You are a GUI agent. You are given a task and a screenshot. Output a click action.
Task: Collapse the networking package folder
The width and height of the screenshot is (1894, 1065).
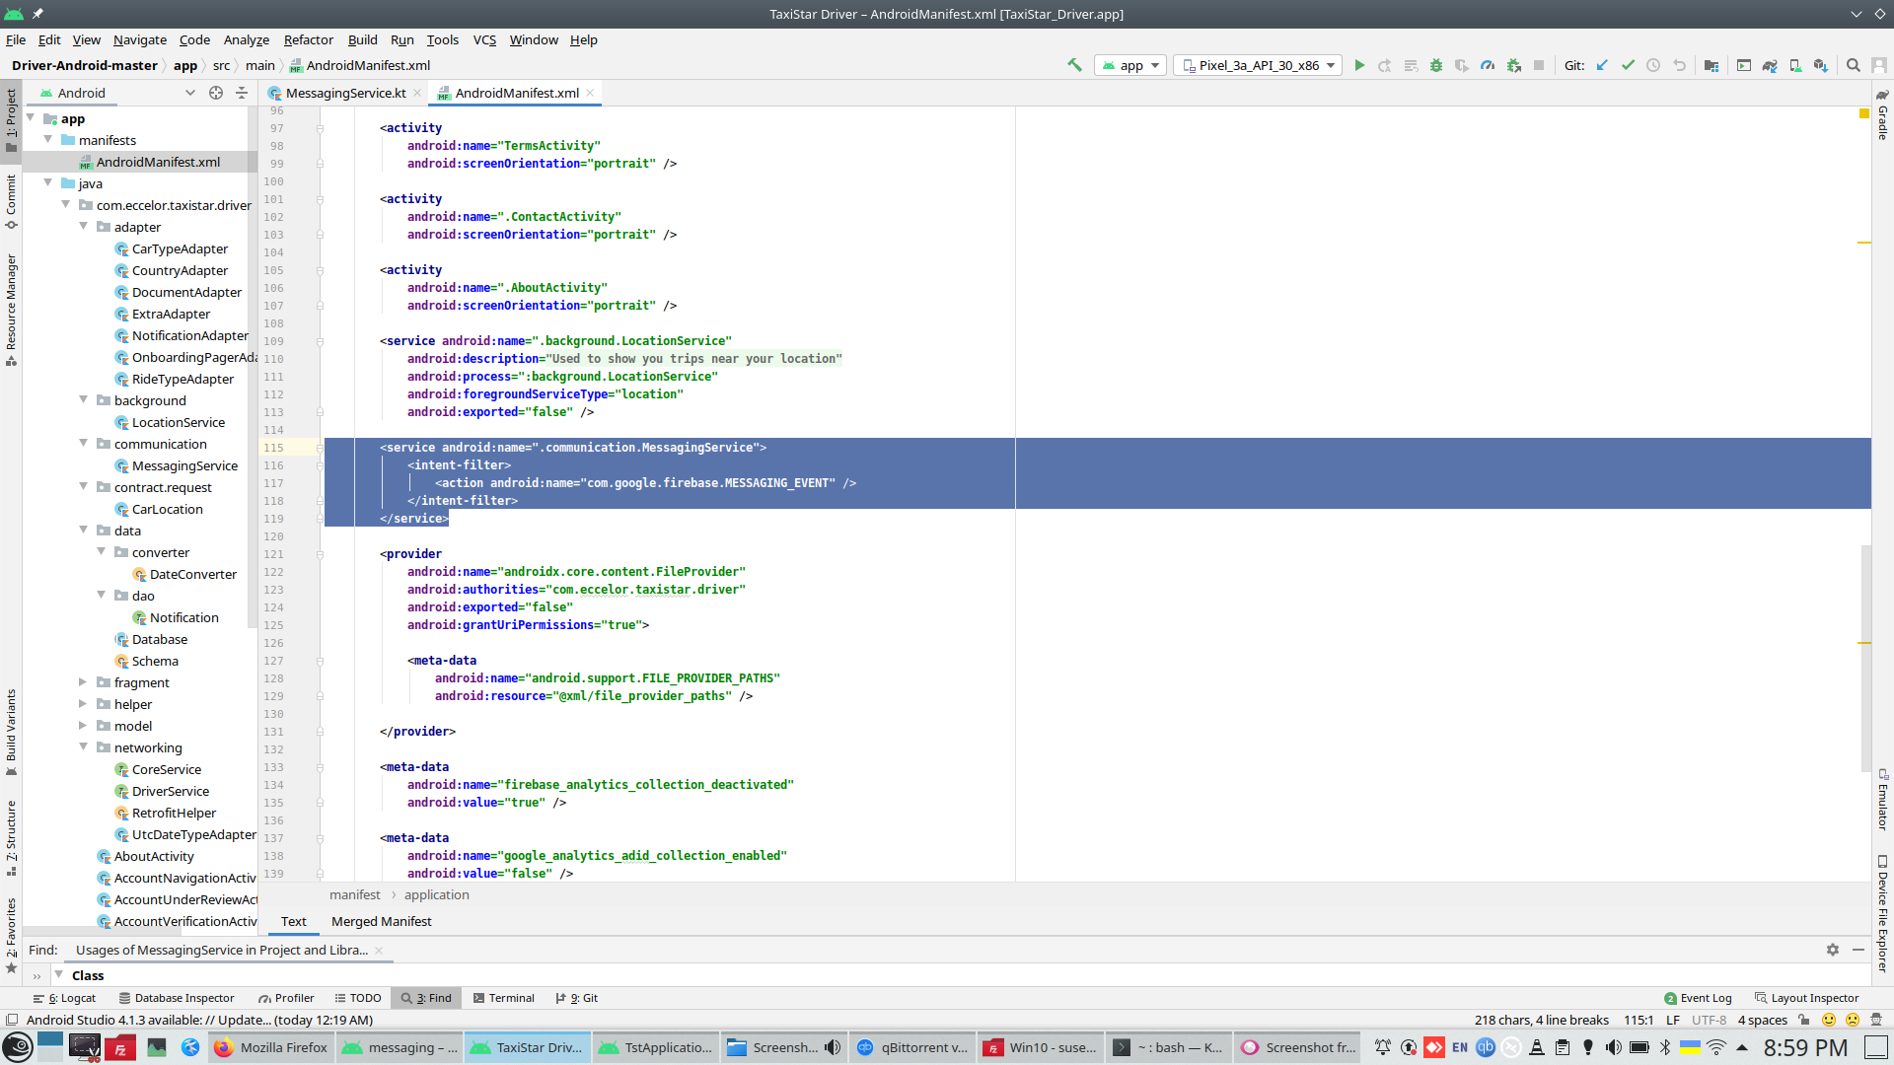83,746
